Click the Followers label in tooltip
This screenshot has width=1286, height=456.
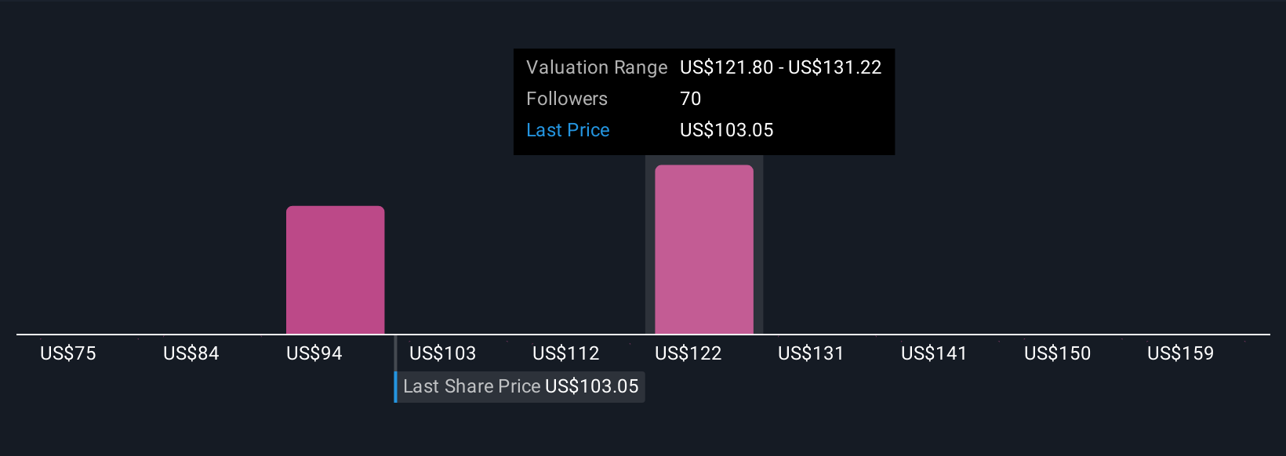[567, 99]
